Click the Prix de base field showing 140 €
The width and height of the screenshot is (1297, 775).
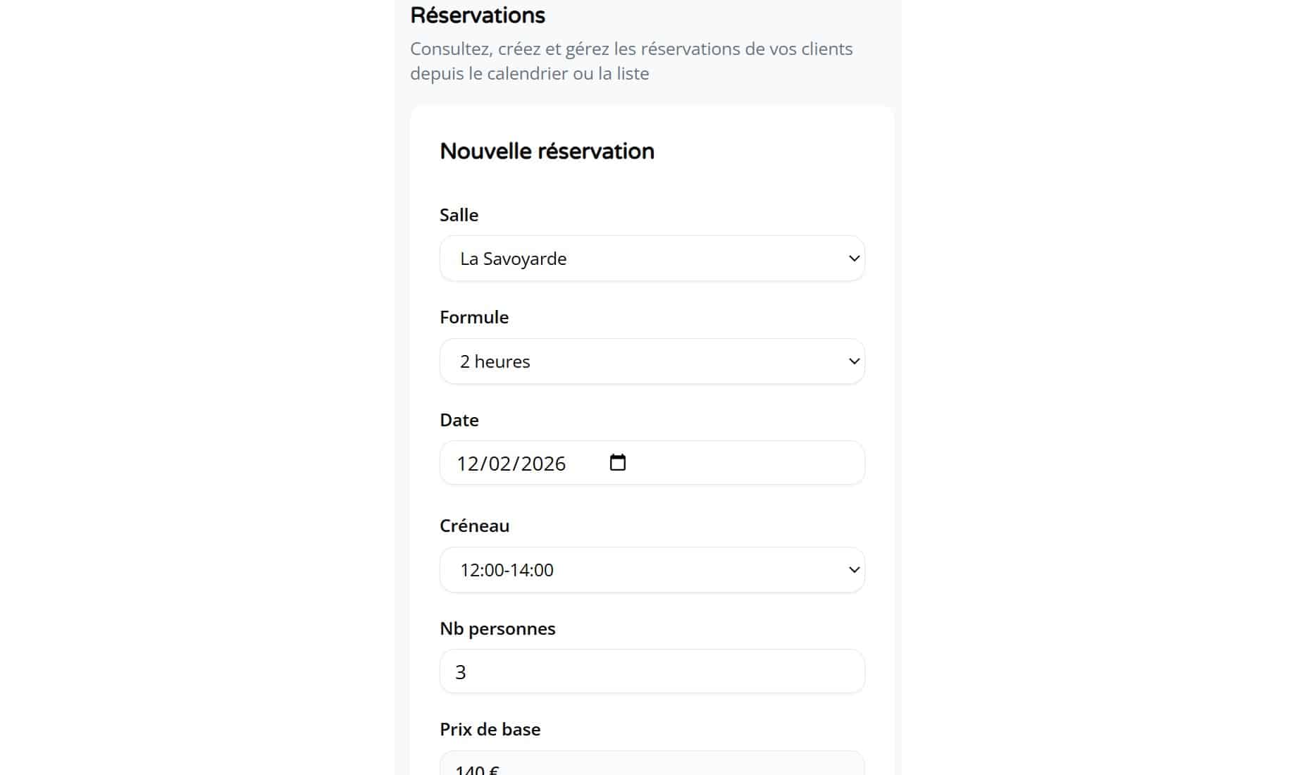(652, 768)
